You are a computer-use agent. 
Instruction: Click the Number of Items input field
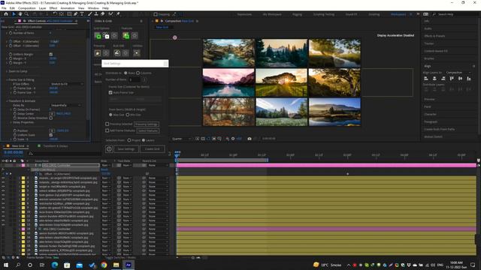(134, 79)
